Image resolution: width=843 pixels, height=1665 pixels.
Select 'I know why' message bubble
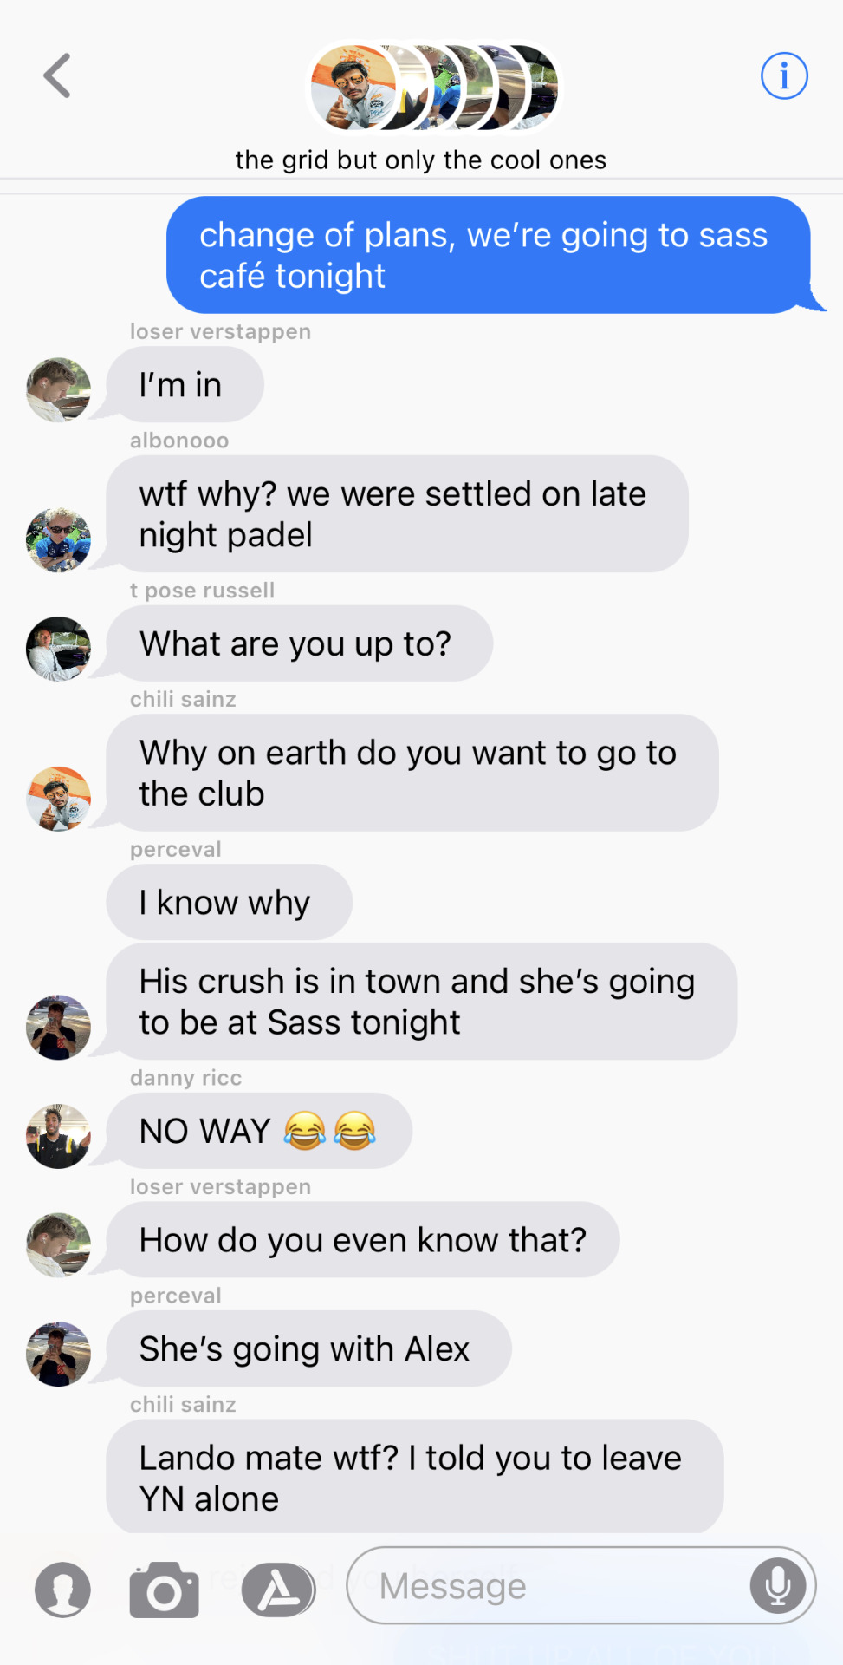click(230, 902)
